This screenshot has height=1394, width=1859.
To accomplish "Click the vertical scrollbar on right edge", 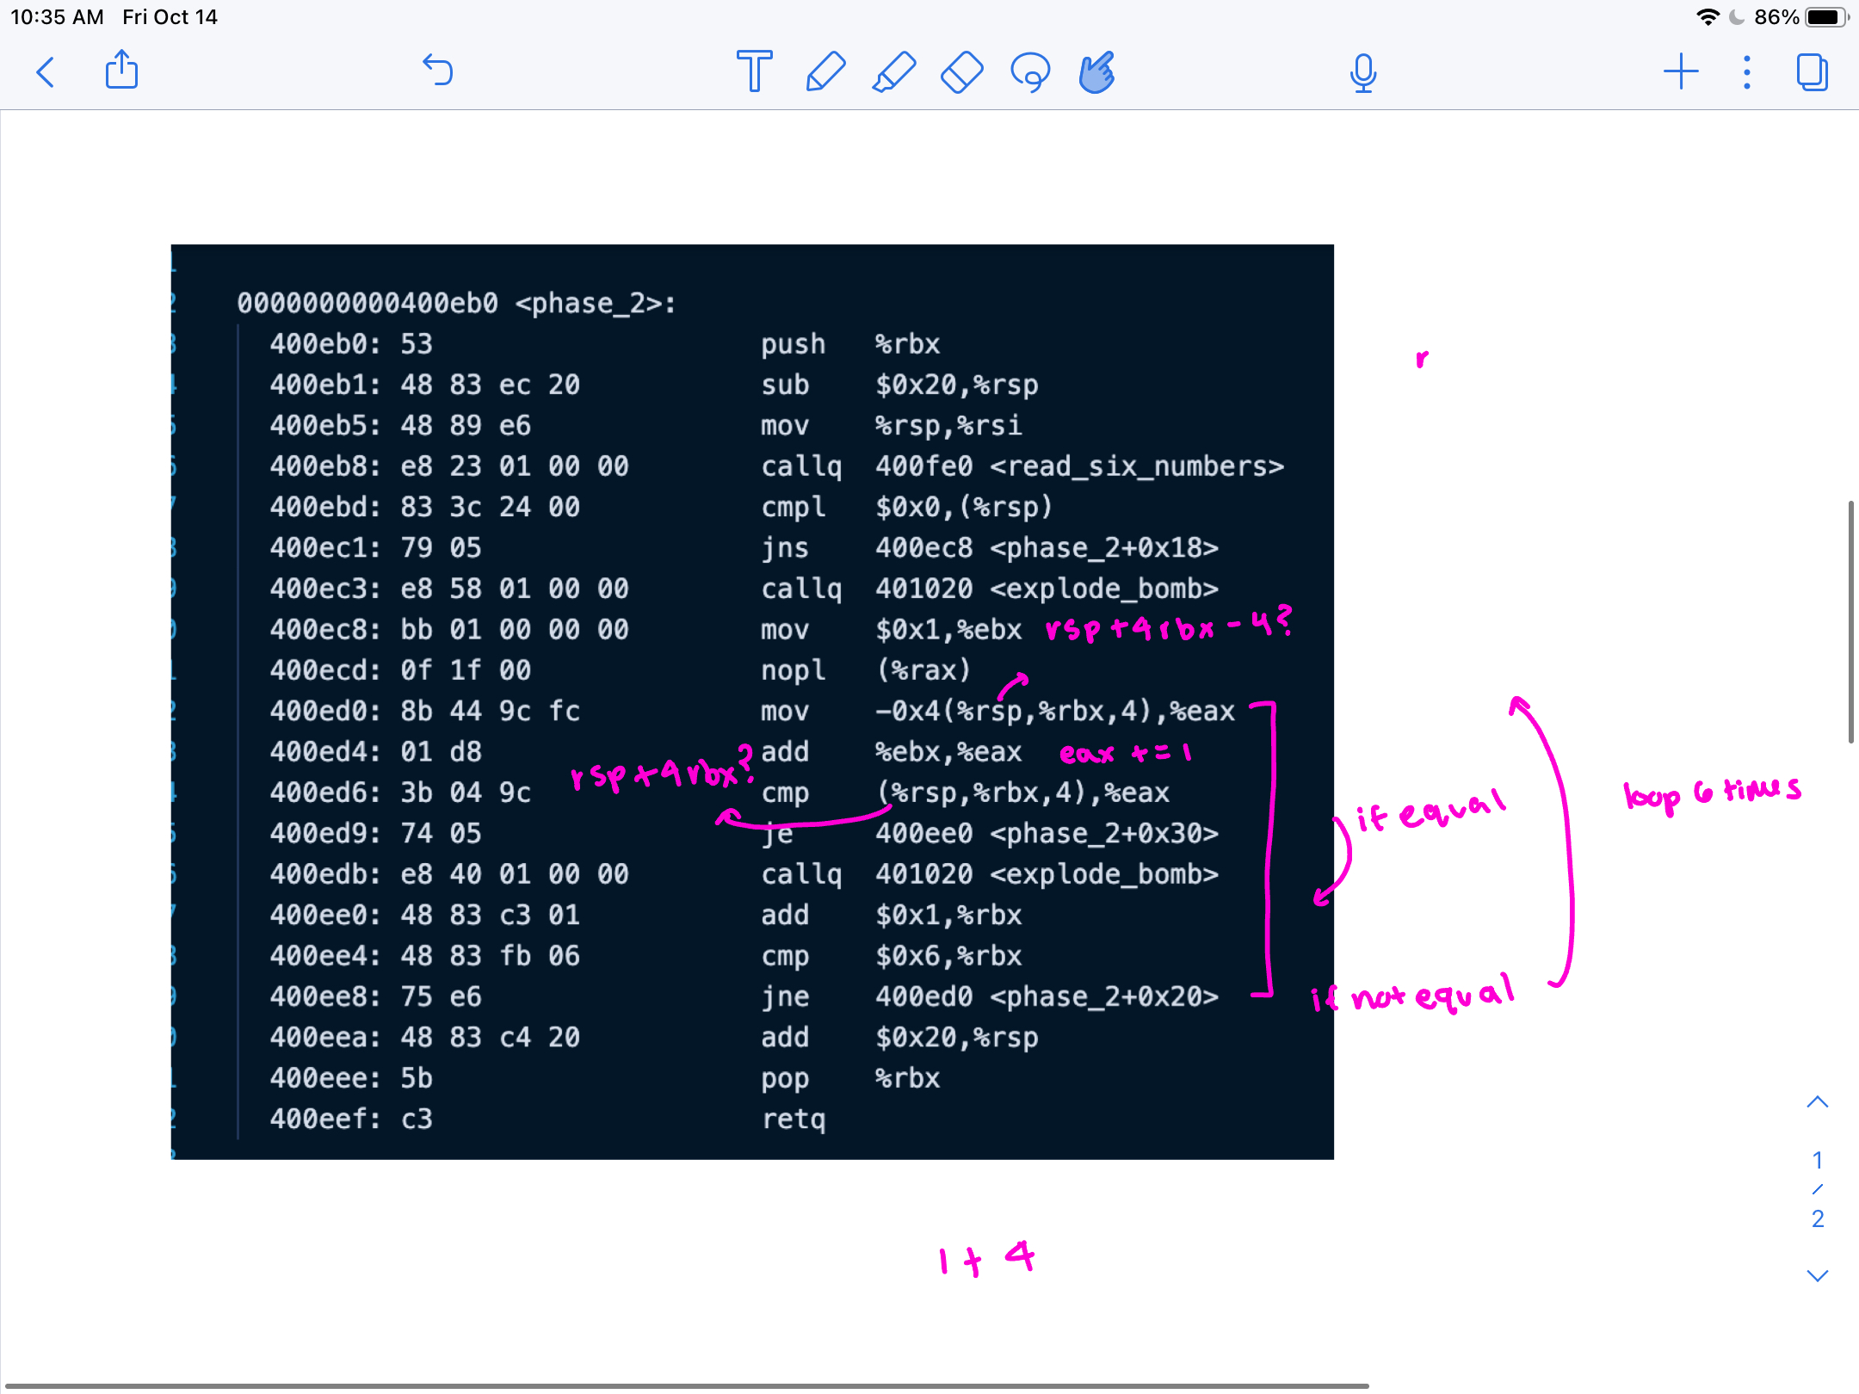I will pos(1850,620).
